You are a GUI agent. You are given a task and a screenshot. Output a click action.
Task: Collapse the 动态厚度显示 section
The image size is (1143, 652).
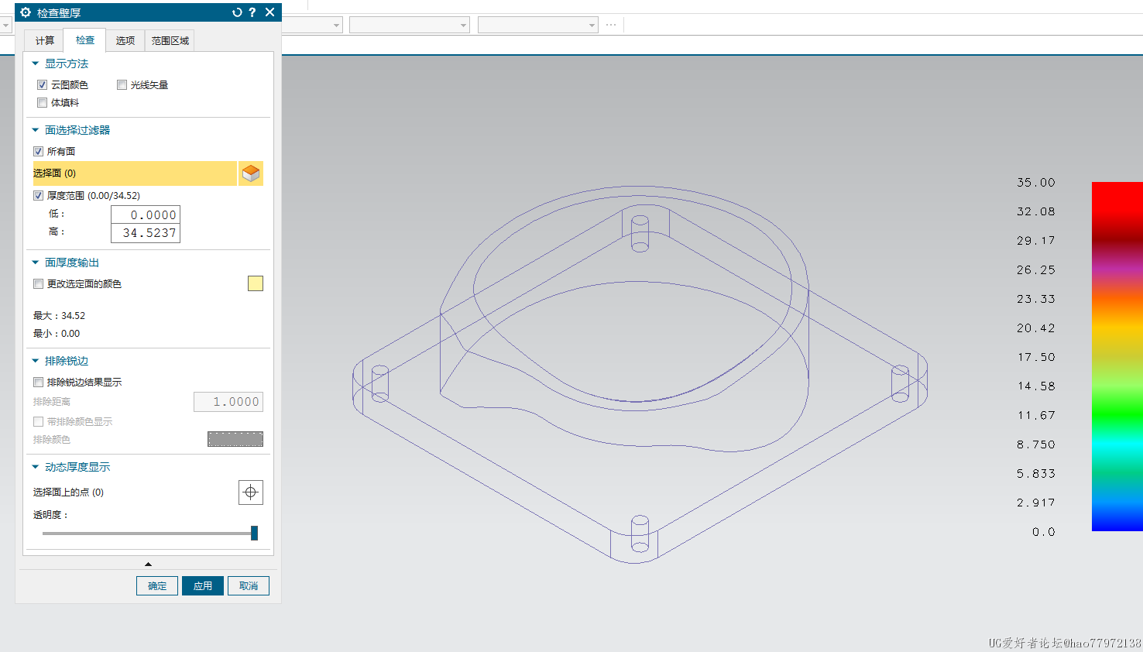36,467
